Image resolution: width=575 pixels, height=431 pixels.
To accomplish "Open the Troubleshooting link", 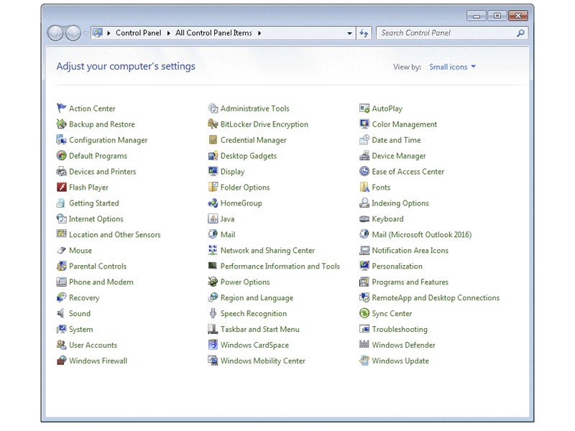I will [400, 329].
